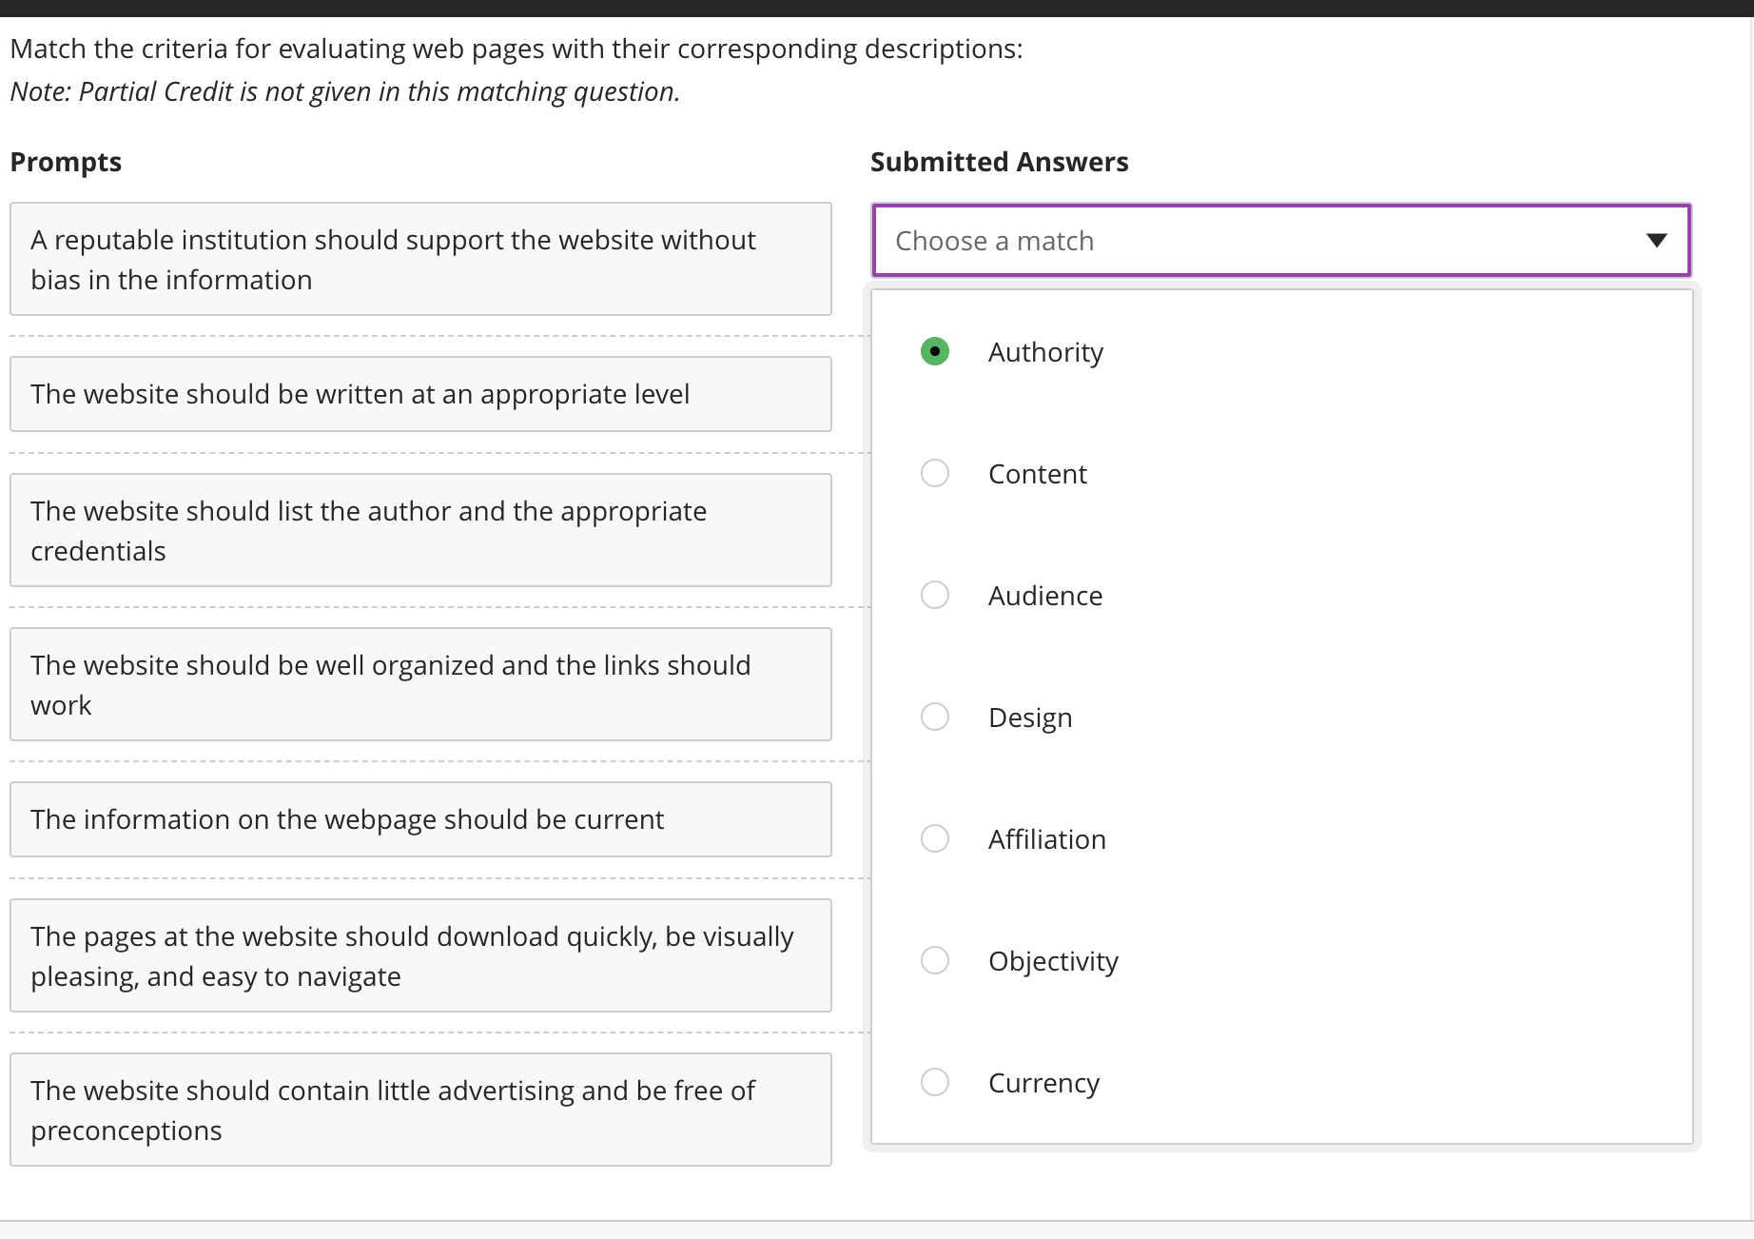Click the prompt about reputable institution support

[419, 259]
